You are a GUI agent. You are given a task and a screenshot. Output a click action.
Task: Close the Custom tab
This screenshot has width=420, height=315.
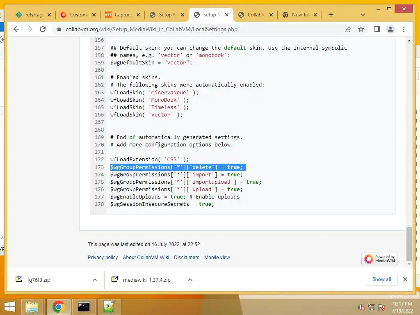click(x=94, y=15)
